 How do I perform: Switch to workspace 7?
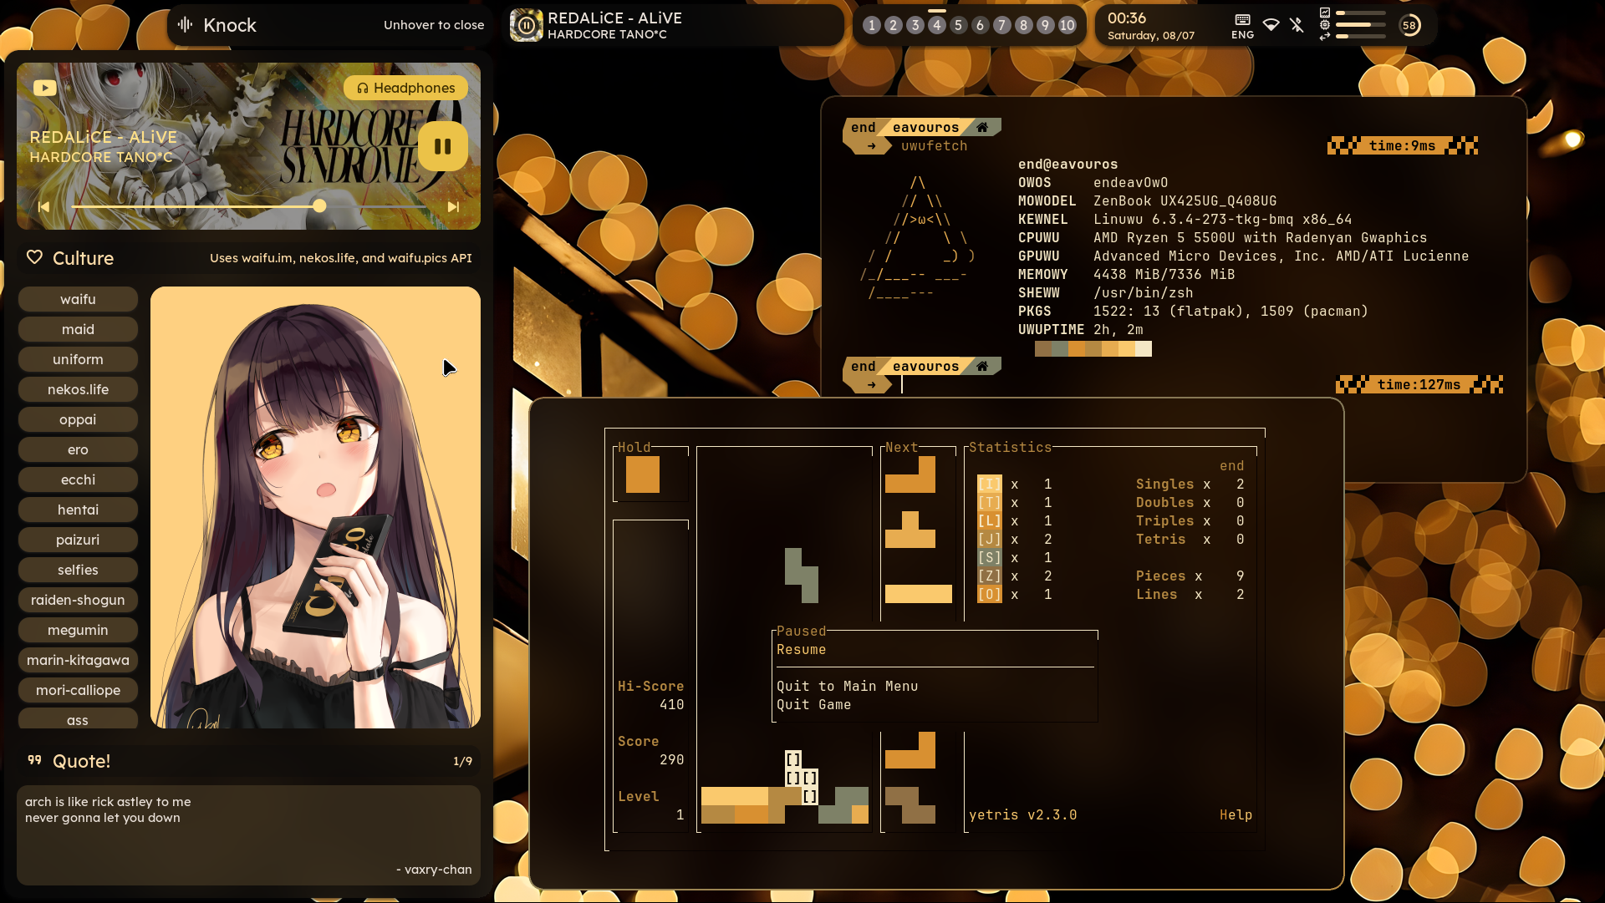click(x=1001, y=25)
